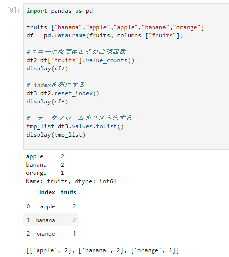Click the empty last line of code cell

point(126,143)
